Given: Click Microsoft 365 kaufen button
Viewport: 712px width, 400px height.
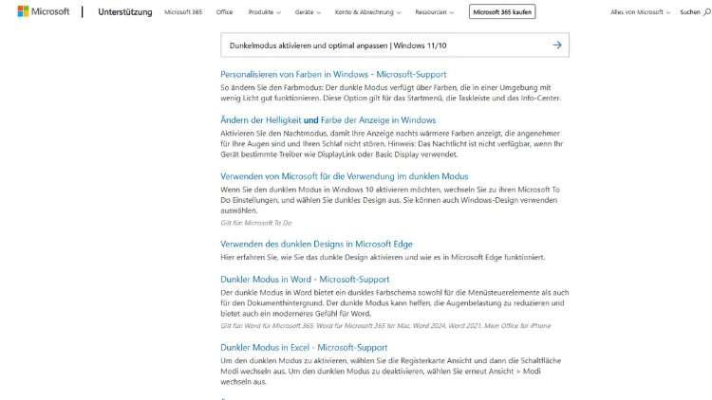Looking at the screenshot, I should [502, 11].
